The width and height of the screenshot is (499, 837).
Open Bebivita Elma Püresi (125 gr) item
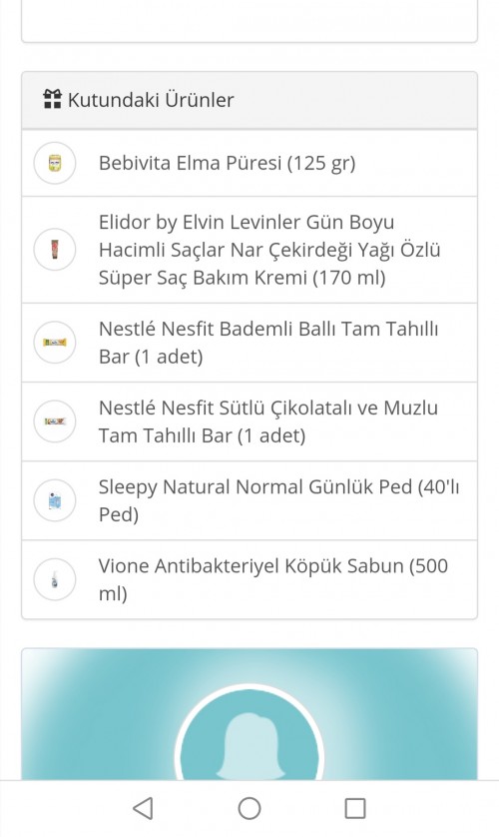228,163
